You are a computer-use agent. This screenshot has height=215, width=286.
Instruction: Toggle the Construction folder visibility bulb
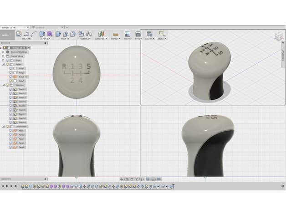coord(7,127)
